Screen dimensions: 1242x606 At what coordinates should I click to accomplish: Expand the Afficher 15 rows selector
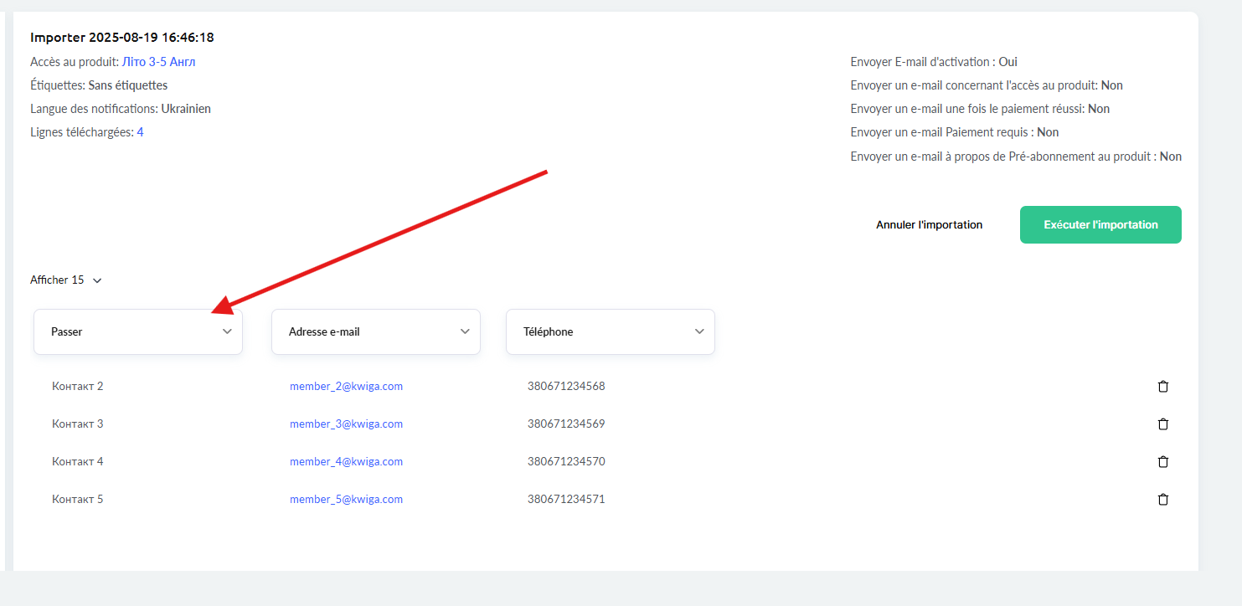tap(66, 280)
